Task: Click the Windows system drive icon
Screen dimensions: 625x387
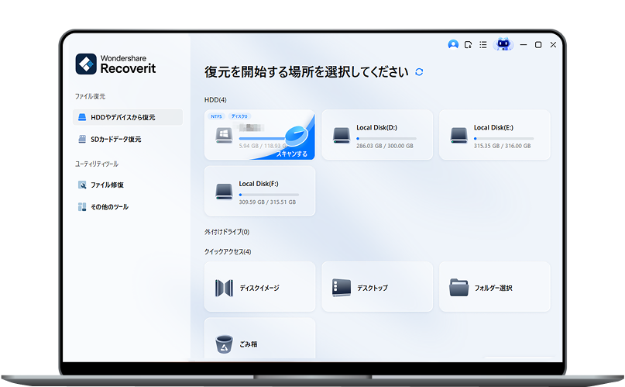Action: 224,135
